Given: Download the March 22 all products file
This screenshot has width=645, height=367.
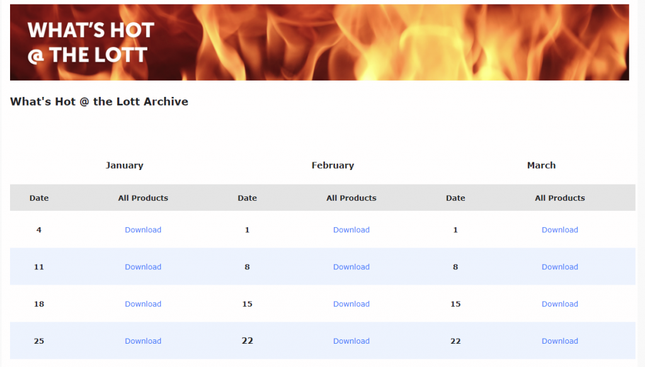Looking at the screenshot, I should point(559,341).
